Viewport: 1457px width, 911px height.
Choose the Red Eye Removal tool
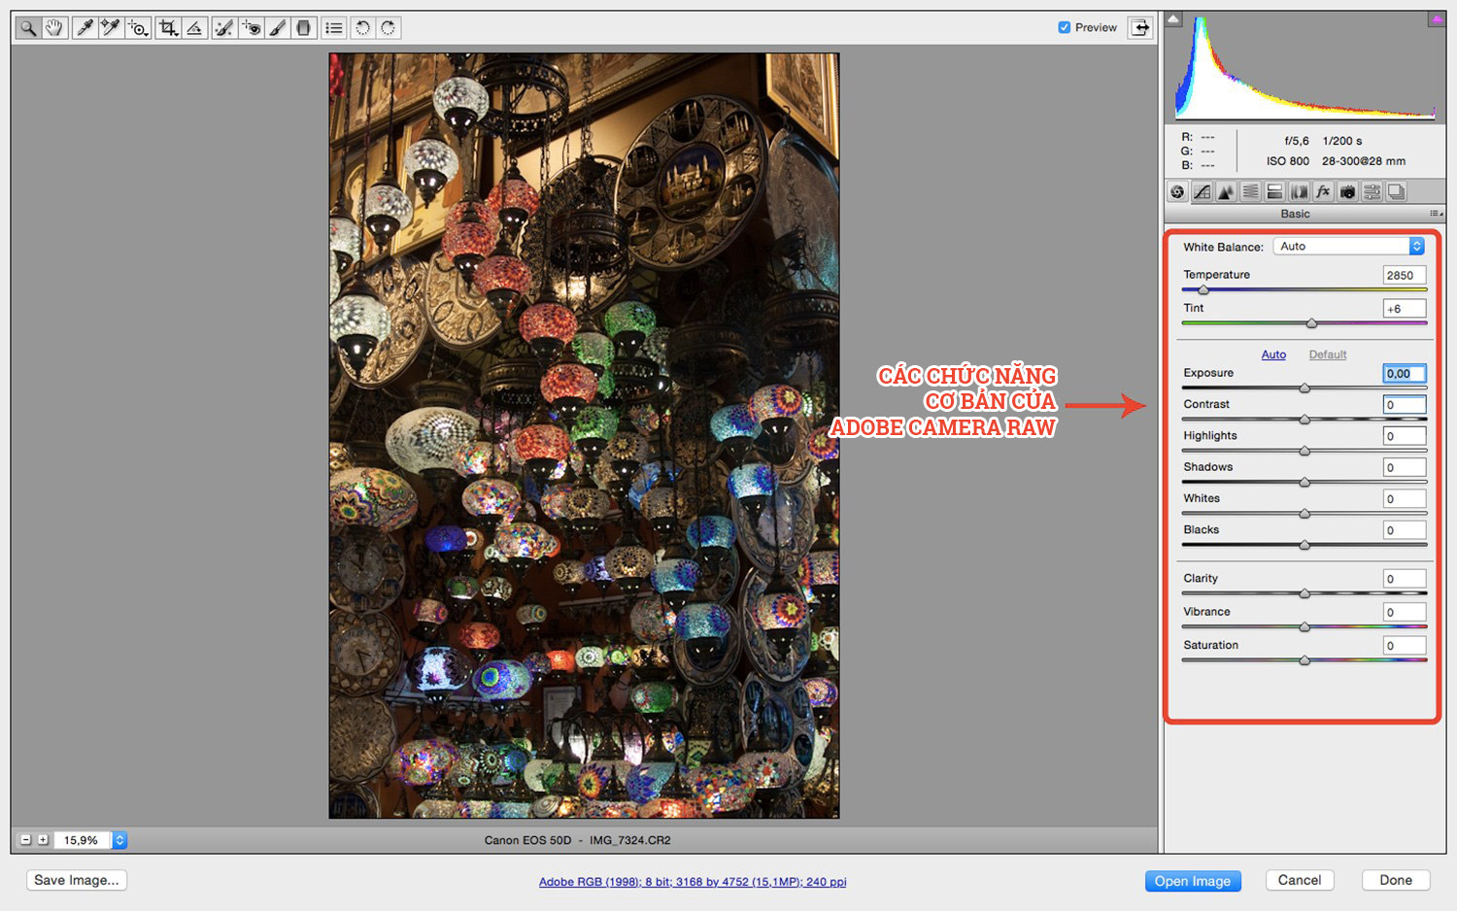(252, 28)
